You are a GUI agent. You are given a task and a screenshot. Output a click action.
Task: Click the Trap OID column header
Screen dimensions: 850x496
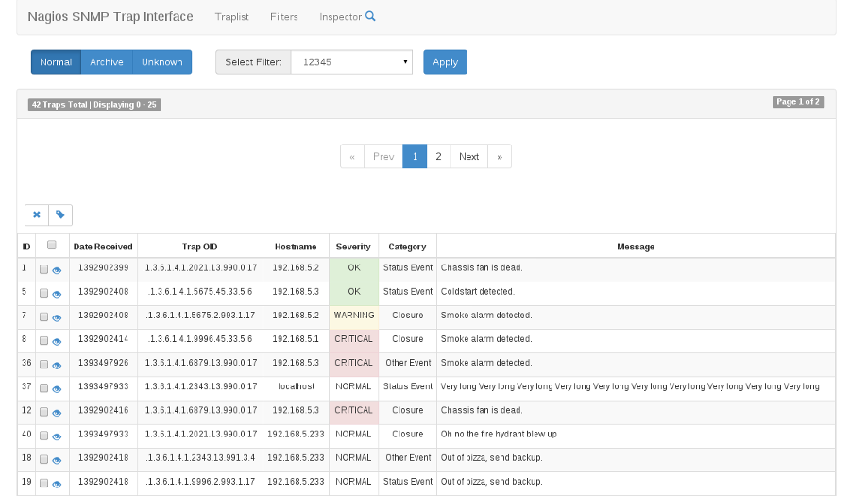200,247
